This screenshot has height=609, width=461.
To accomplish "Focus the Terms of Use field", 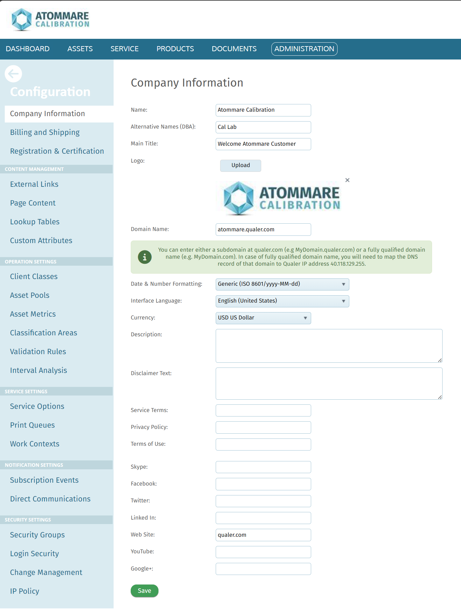I will [x=263, y=444].
